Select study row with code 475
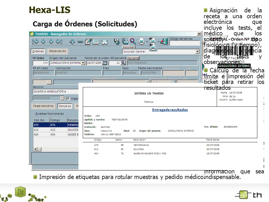This screenshot has height=202, width=269. 56,125
